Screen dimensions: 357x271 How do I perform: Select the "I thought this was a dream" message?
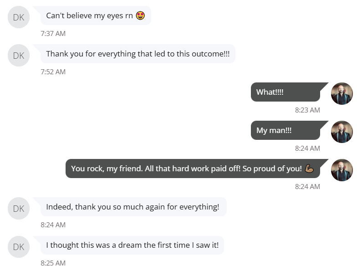132,245
